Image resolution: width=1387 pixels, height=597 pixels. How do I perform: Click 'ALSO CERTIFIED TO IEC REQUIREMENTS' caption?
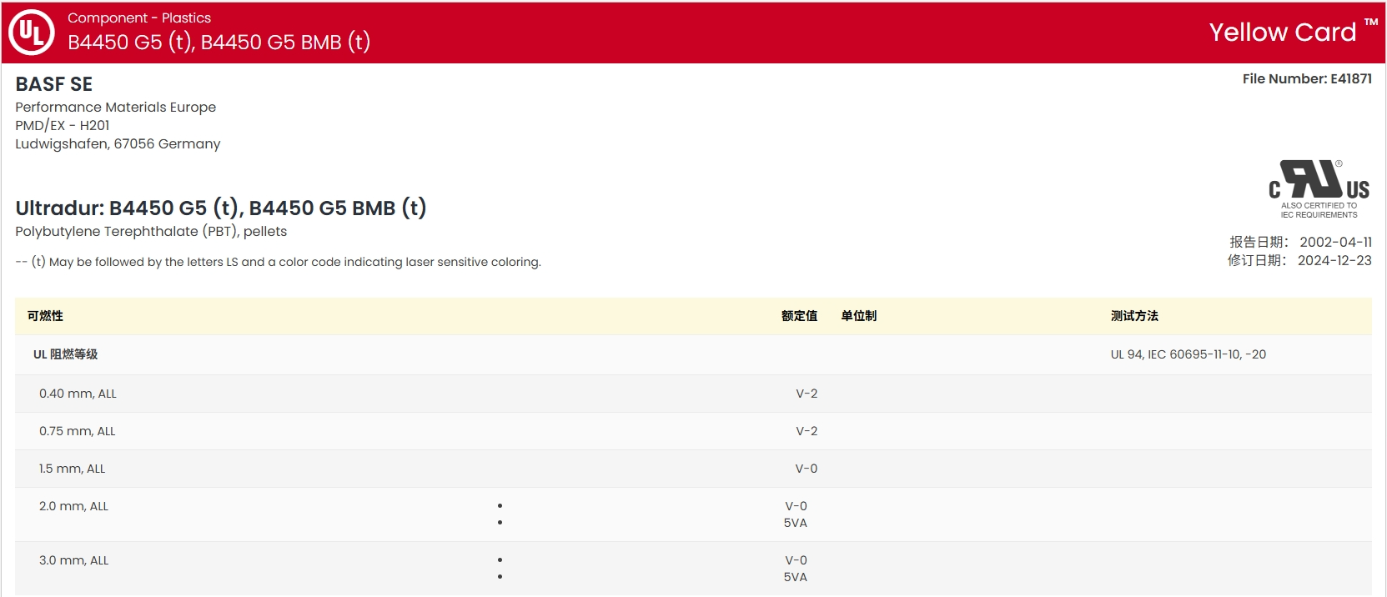(x=1319, y=210)
